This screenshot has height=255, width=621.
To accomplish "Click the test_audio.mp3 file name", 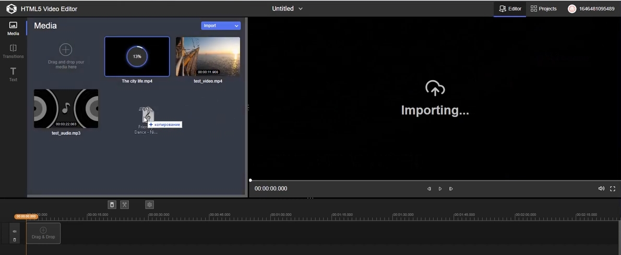I will click(x=66, y=133).
